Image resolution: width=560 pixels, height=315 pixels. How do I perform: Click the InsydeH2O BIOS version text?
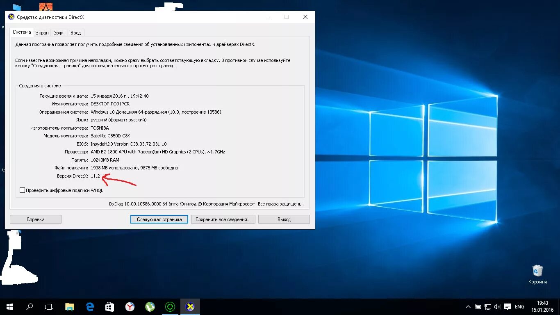[129, 144]
